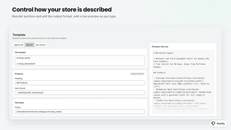Open the llms-full.txt tab
The height and width of the screenshot is (130, 231).
point(41,45)
